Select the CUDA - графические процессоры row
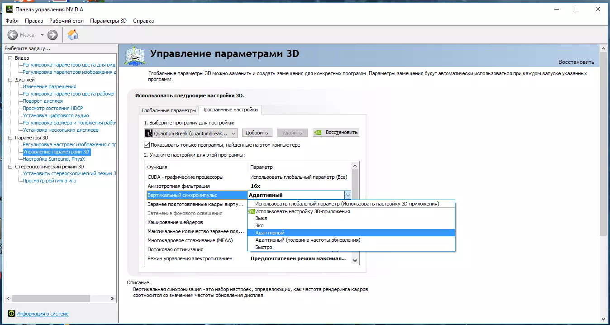This screenshot has height=325, width=610. point(248,177)
